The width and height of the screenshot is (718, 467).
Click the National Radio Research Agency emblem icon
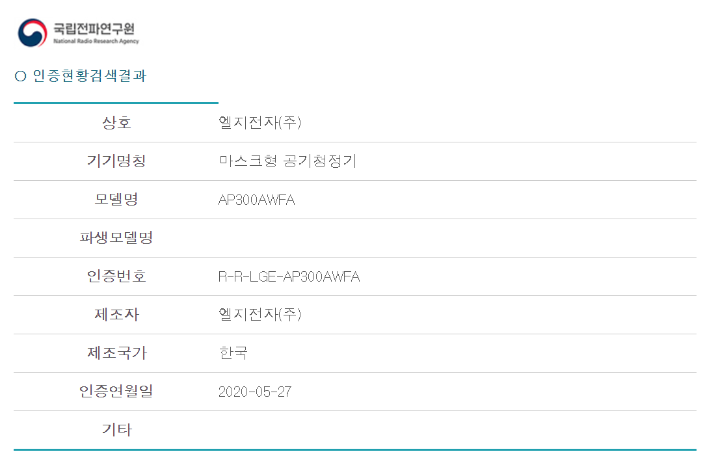(33, 33)
